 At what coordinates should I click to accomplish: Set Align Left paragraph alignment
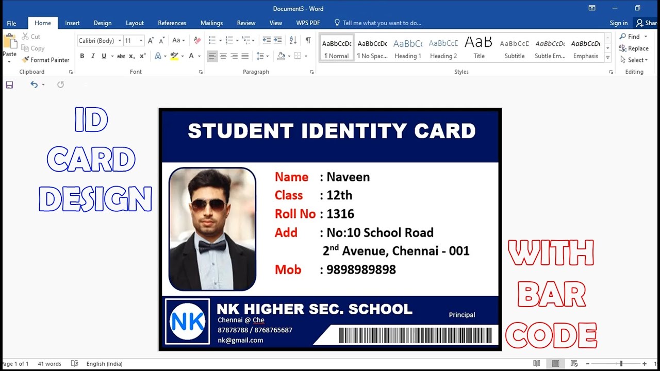point(212,56)
